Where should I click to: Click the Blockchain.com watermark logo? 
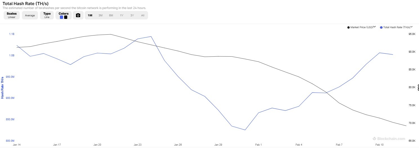coord(375,139)
